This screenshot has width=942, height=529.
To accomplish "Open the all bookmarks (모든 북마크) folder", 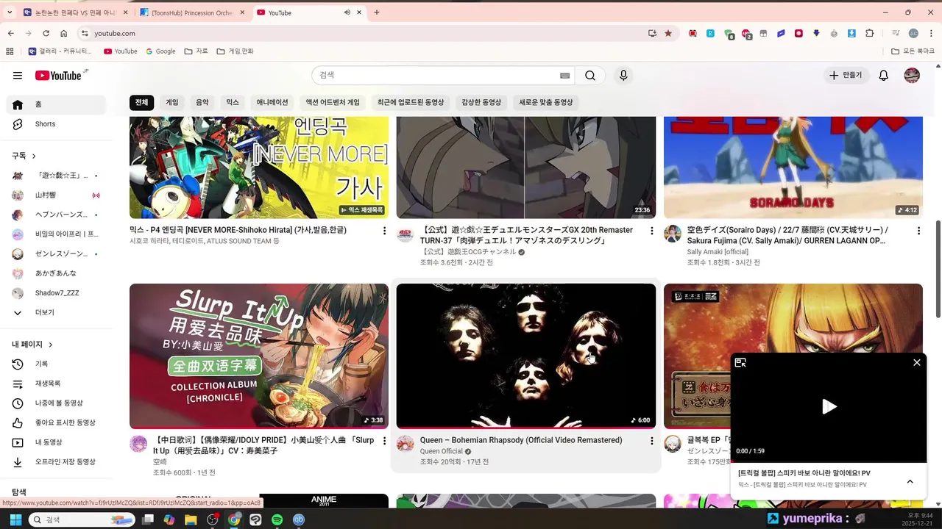I will click(913, 51).
